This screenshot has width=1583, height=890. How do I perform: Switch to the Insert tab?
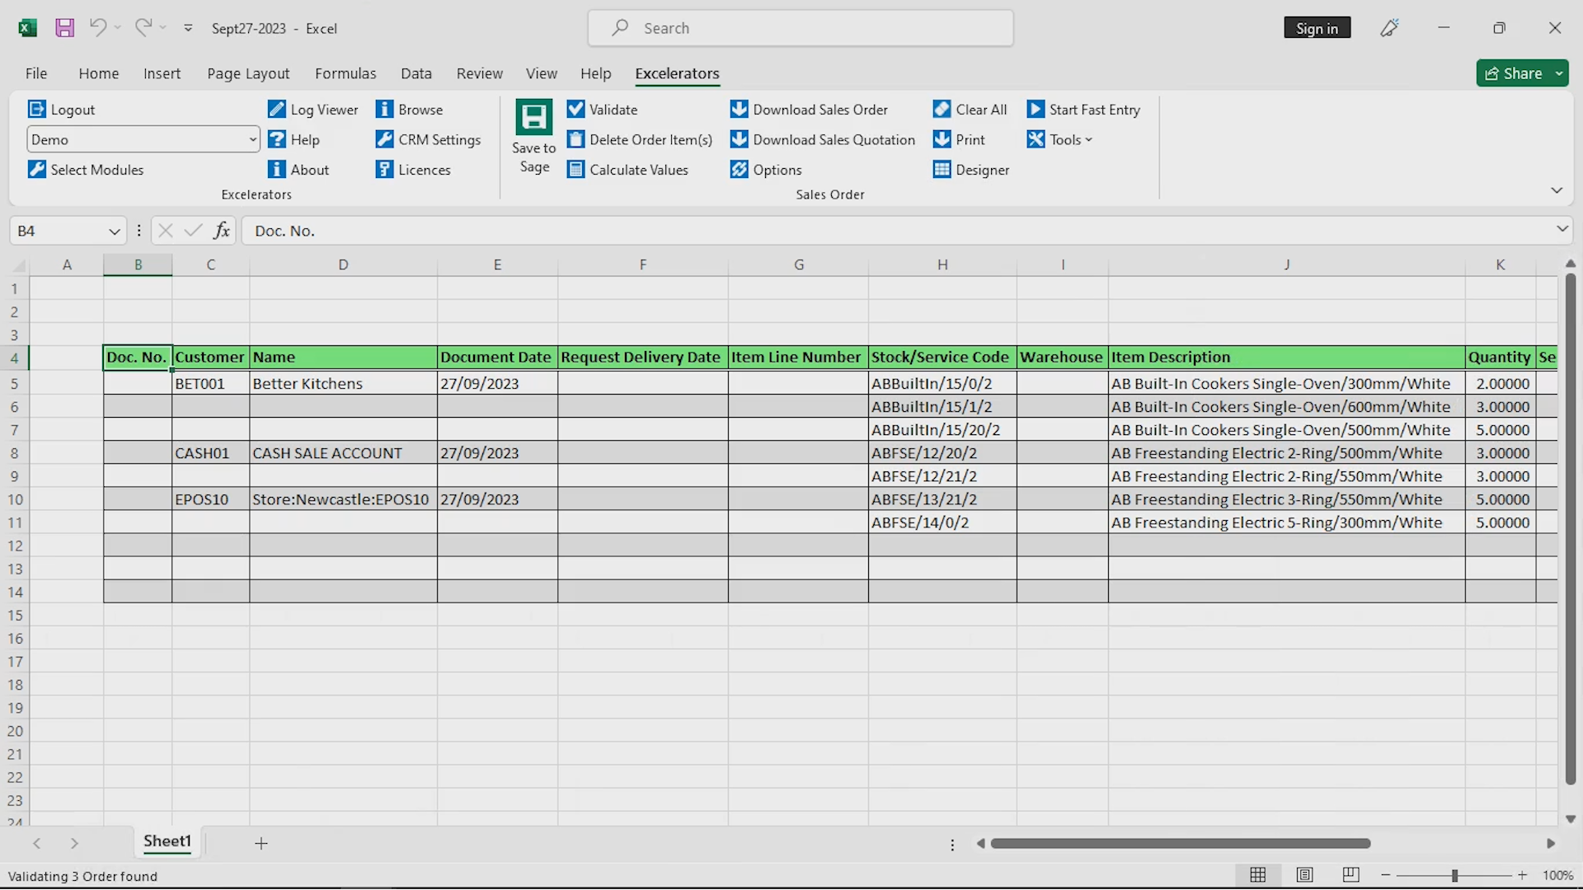tap(162, 73)
